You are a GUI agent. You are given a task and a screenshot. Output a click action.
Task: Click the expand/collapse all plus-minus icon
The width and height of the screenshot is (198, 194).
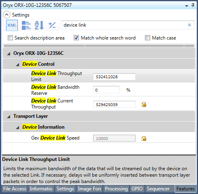point(52,25)
